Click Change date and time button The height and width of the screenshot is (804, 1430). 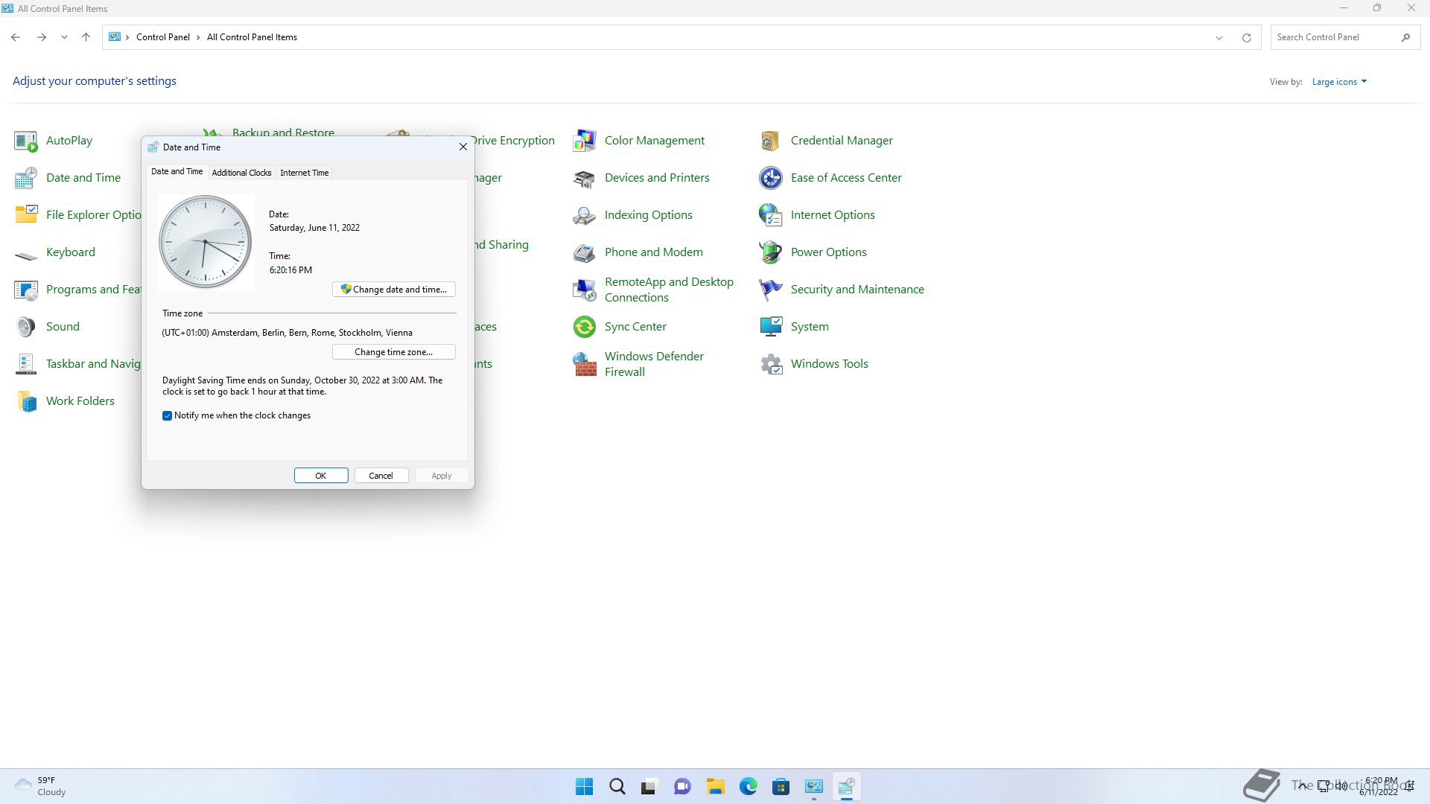pos(394,289)
